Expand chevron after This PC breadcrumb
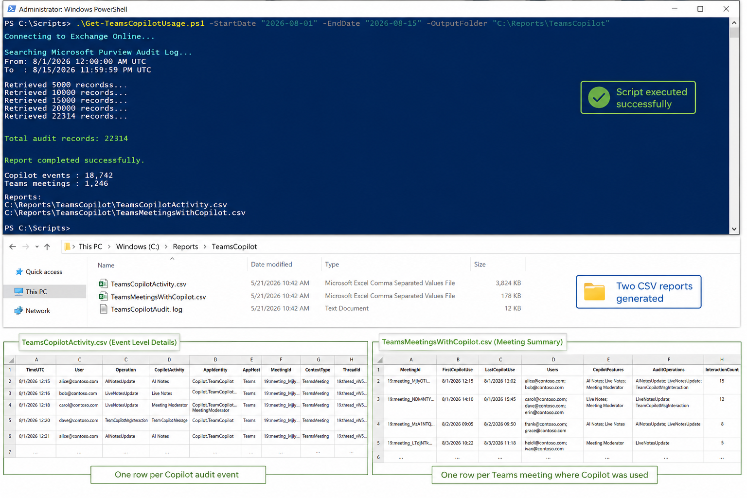Image resolution: width=747 pixels, height=498 pixels. click(x=109, y=247)
